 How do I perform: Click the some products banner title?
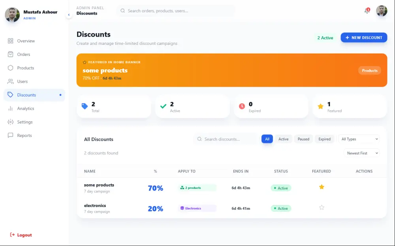(x=105, y=70)
